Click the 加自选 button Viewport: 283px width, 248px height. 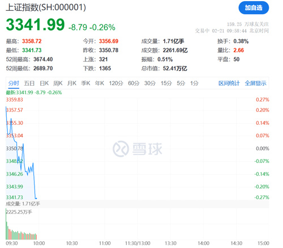pos(254,8)
